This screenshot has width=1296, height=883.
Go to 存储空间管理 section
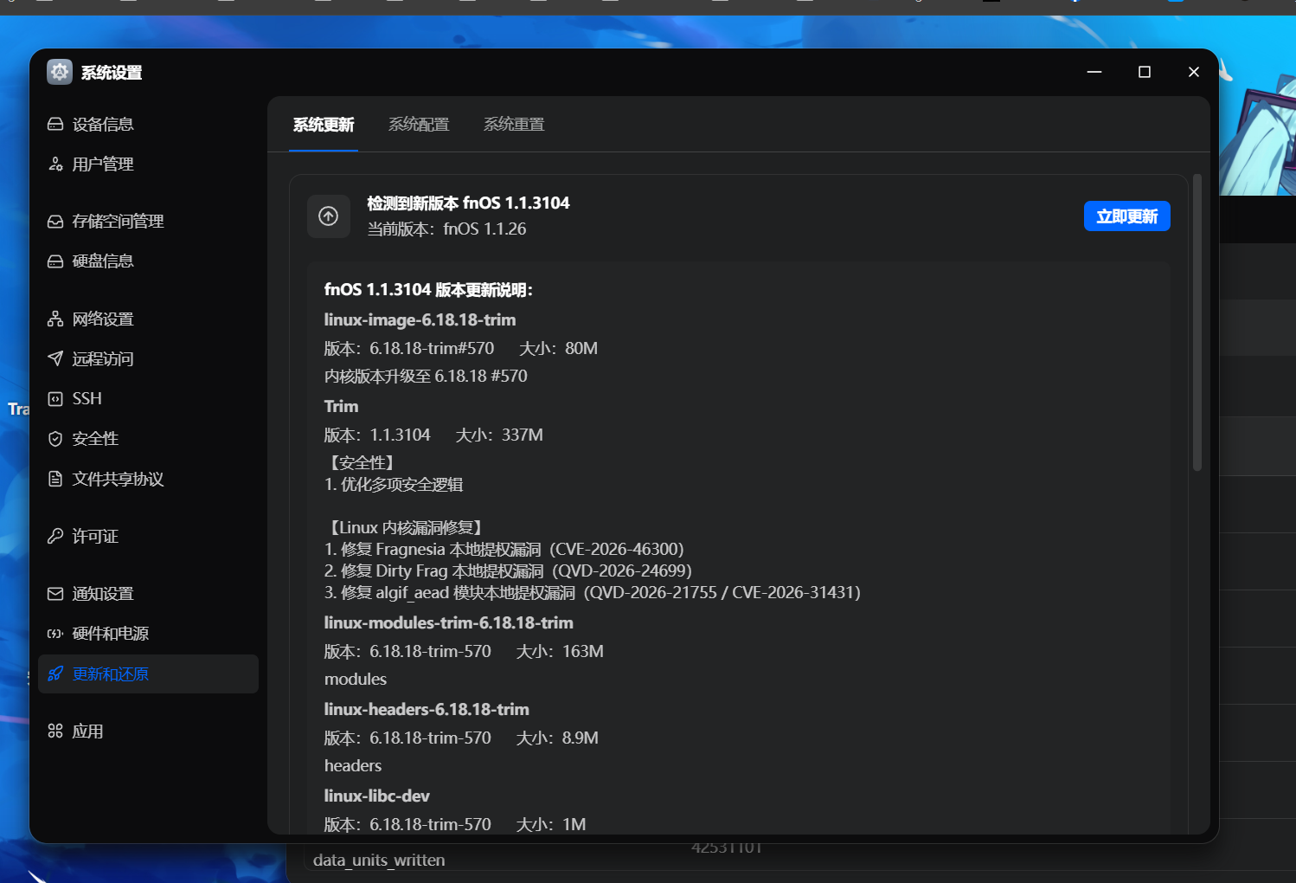click(149, 222)
